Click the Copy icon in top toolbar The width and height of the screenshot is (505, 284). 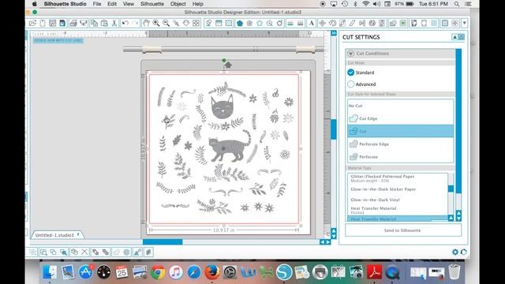click(x=94, y=23)
